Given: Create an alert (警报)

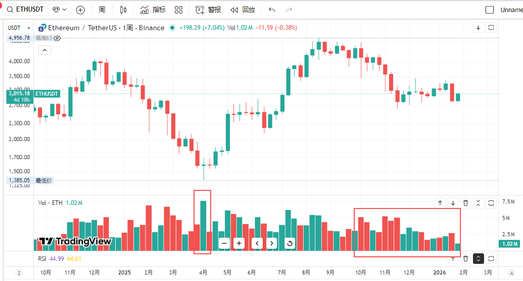Looking at the screenshot, I should 208,10.
